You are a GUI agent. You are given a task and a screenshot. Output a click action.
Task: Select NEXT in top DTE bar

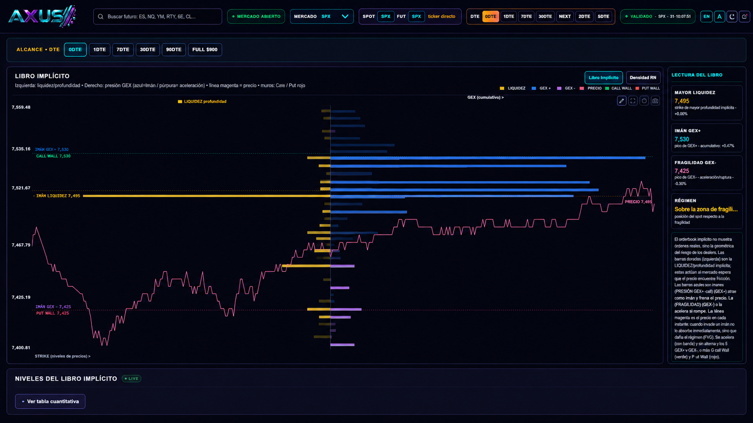pyautogui.click(x=565, y=17)
